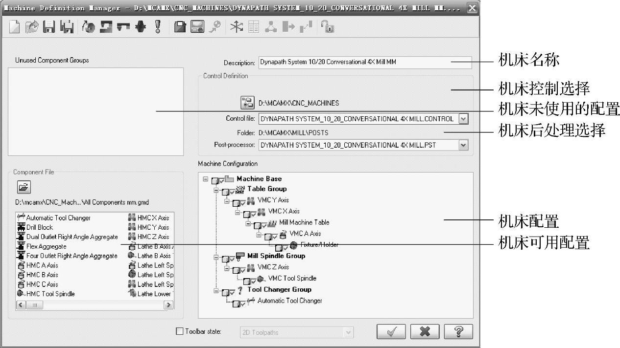Image resolution: width=620 pixels, height=348 pixels.
Task: Click the Open file toolbar icon
Action: pyautogui.click(x=31, y=27)
